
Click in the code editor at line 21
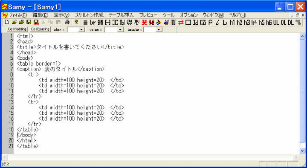[x=28, y=146]
